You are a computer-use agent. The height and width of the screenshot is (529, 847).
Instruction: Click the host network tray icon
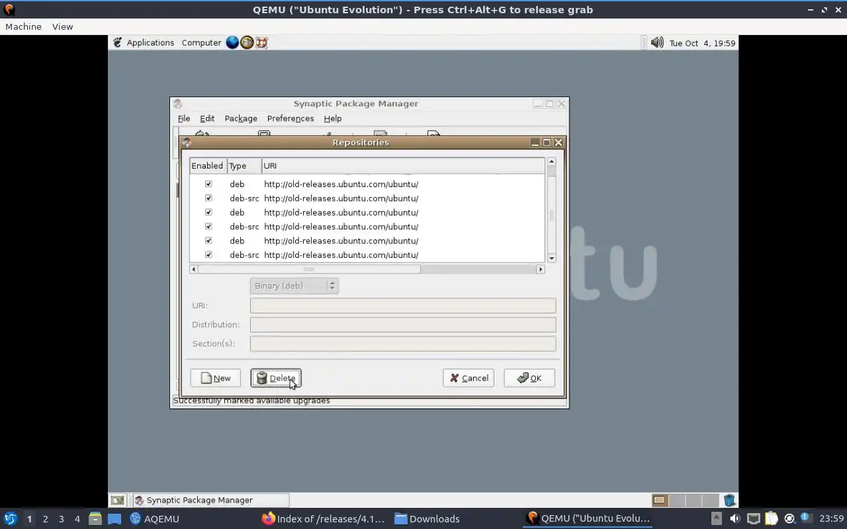[x=753, y=518]
